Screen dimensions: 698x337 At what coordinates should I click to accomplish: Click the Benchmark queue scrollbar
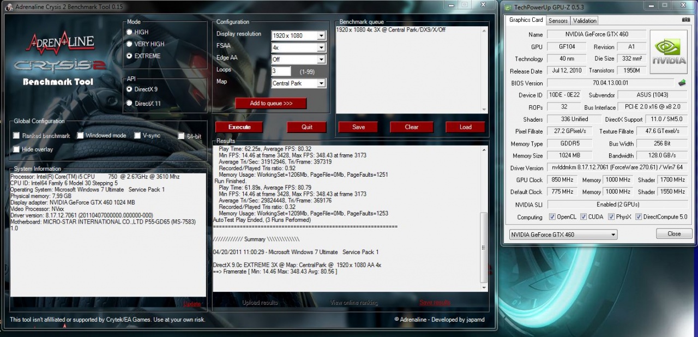click(x=484, y=69)
